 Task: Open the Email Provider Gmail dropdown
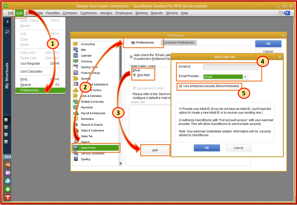pos(245,77)
